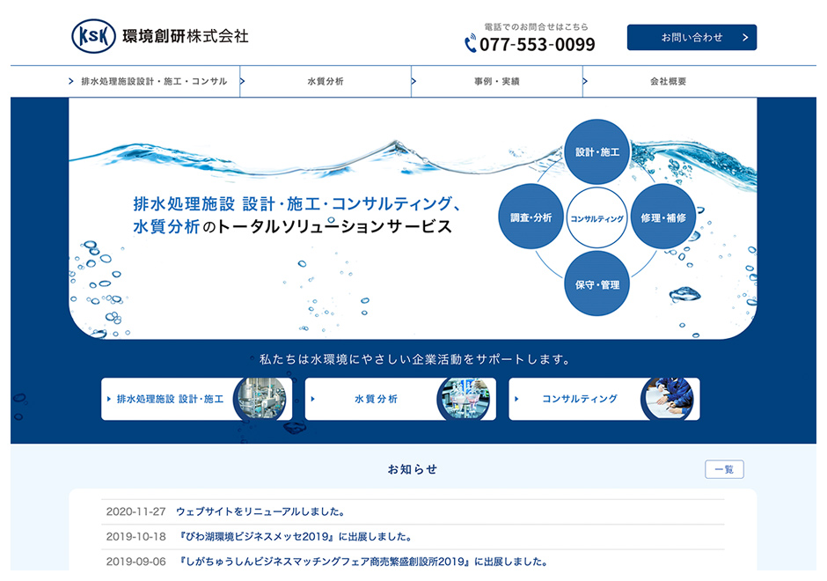
Task: Open the 会社概要 navigation item
Action: (x=669, y=81)
